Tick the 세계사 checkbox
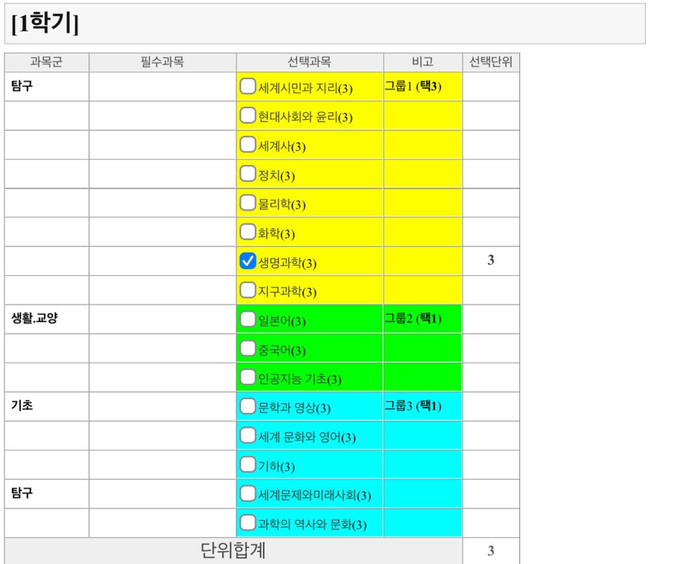Viewport: 689px width, 564px height. pos(248,144)
